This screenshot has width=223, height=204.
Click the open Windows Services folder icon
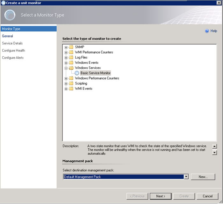pyautogui.click(x=71, y=68)
